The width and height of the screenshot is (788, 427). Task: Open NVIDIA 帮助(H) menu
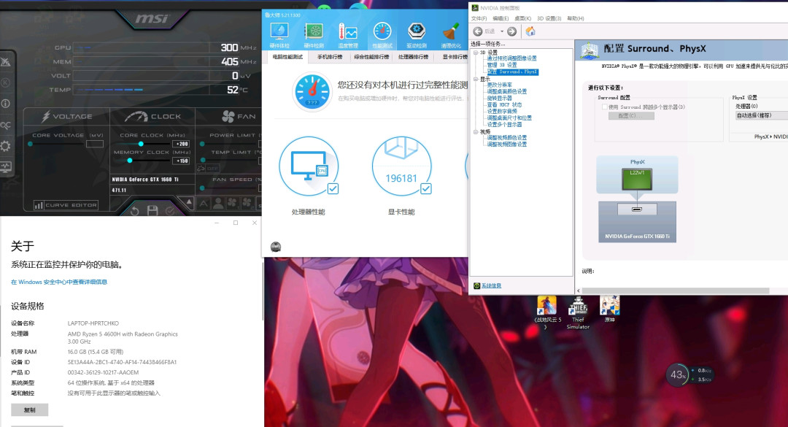(576, 18)
